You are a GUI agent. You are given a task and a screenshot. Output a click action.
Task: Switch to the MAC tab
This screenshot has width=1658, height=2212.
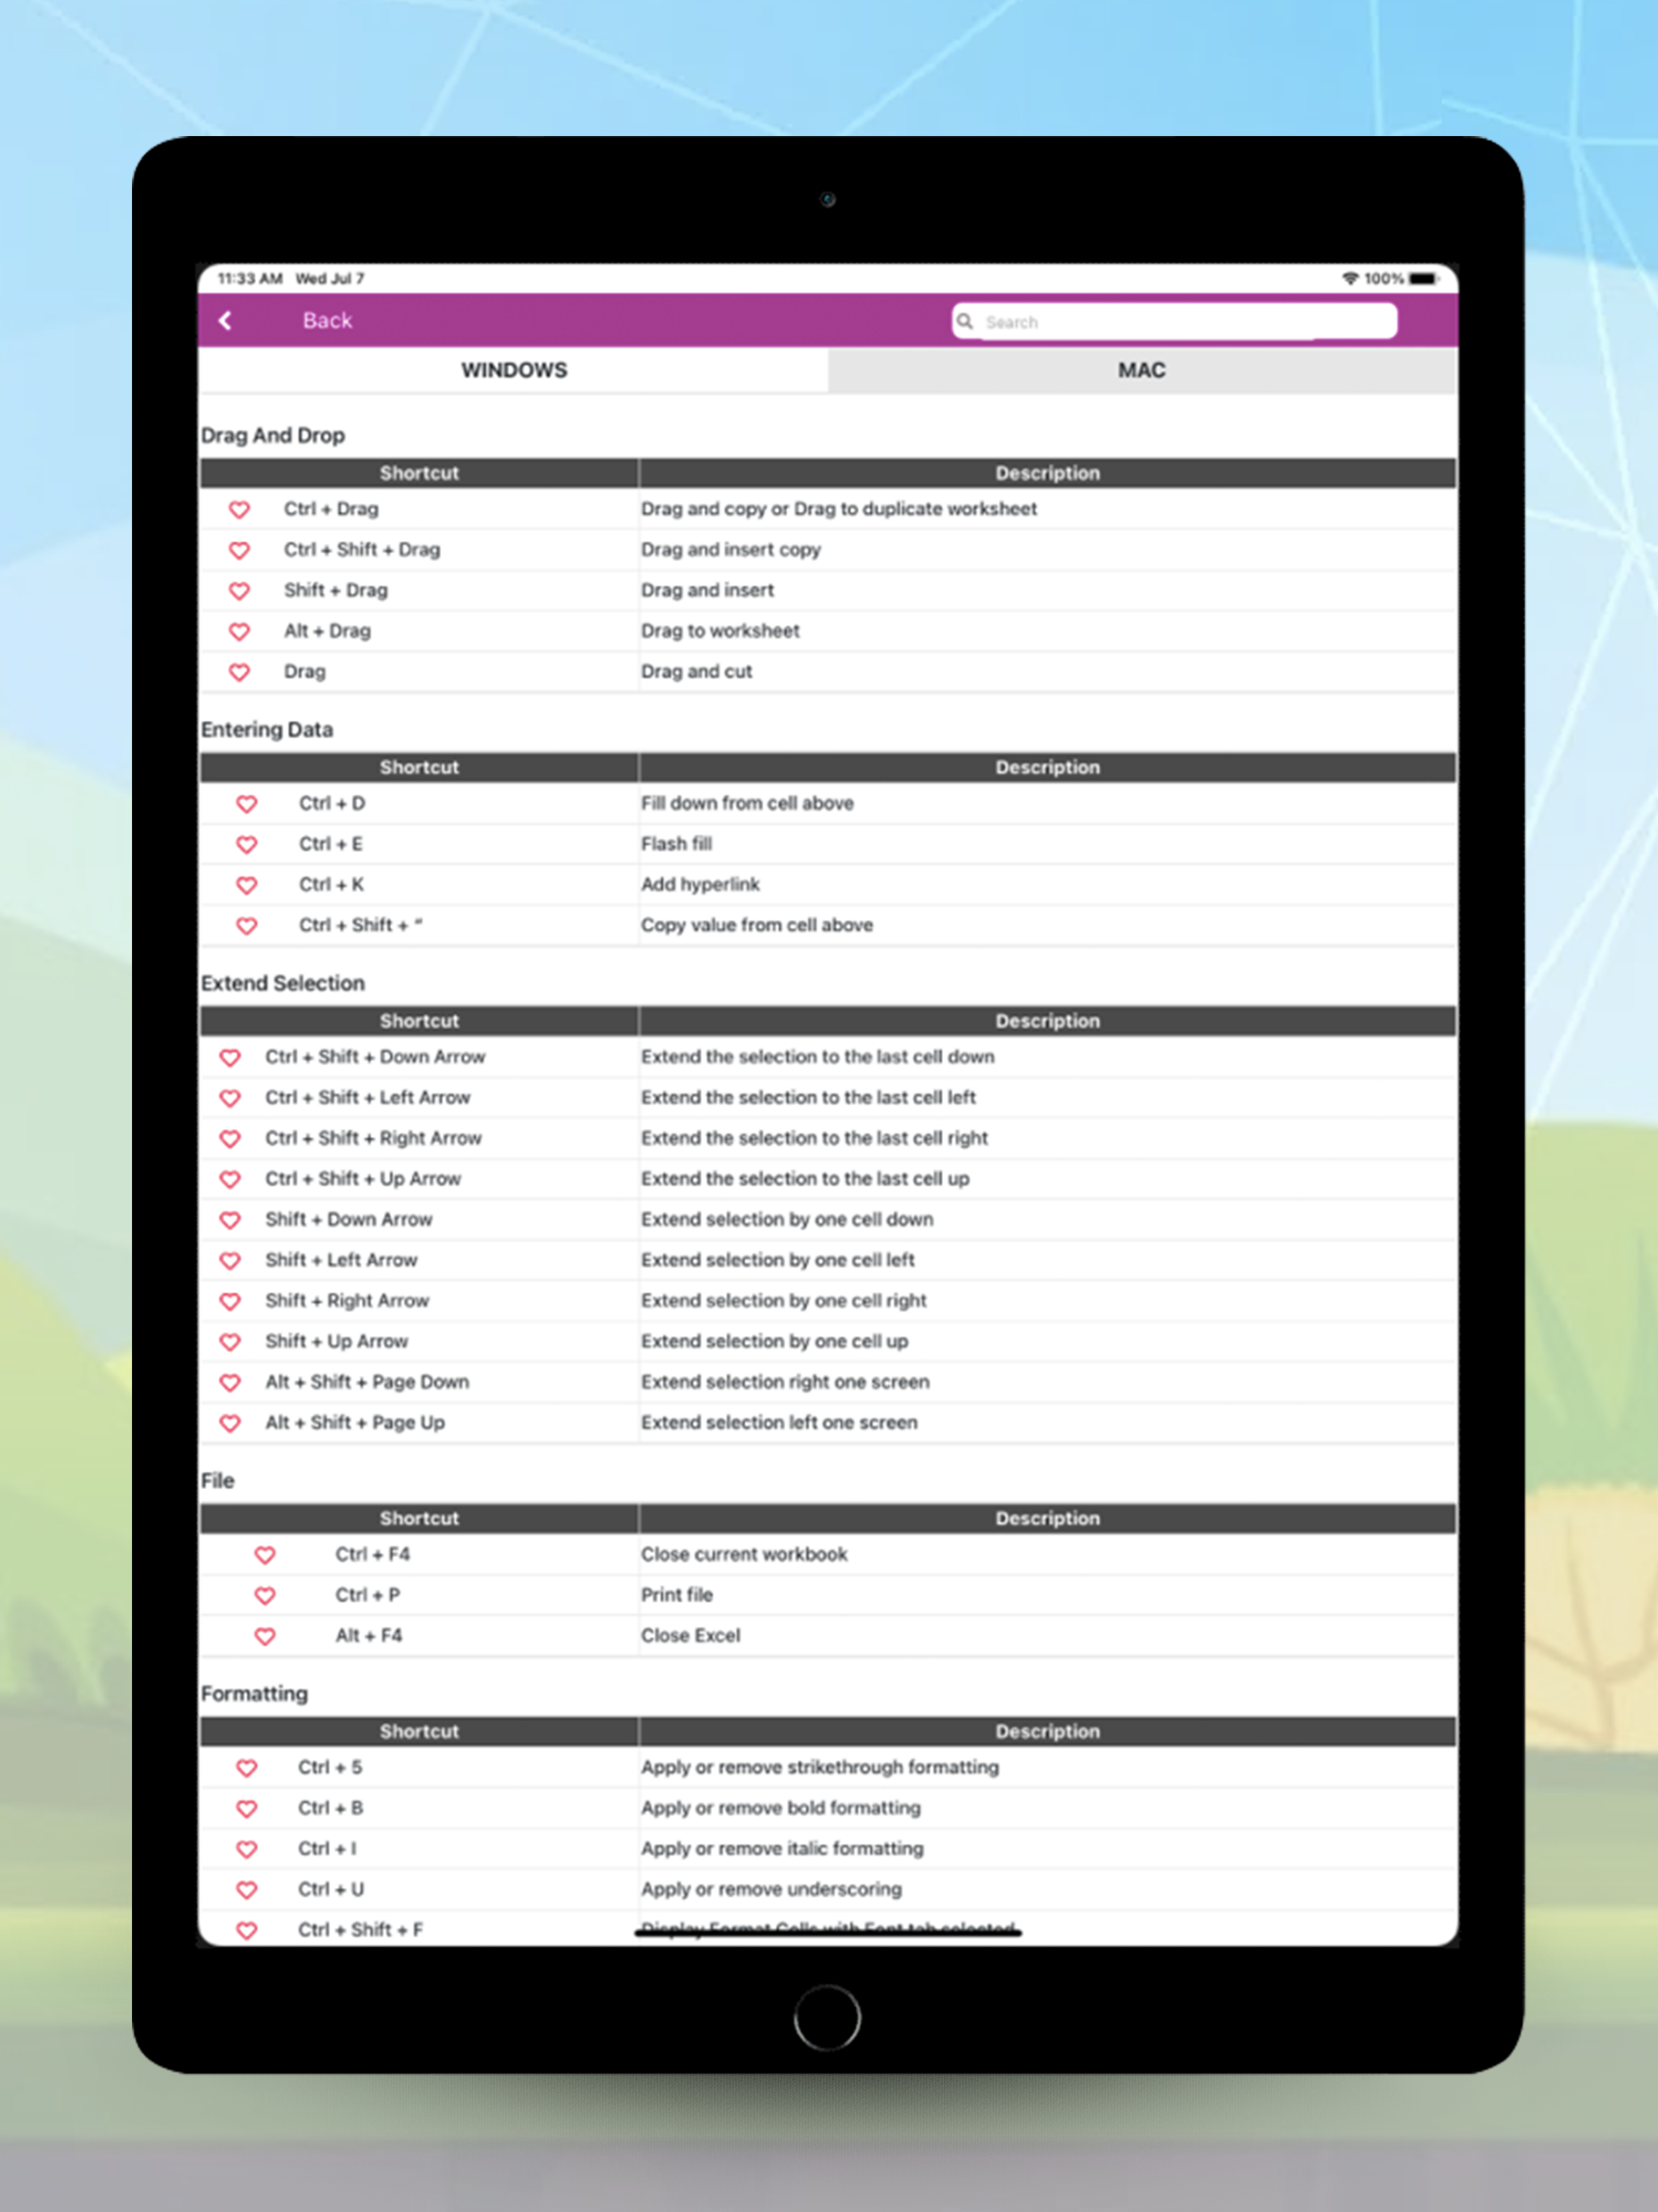[x=1141, y=370]
